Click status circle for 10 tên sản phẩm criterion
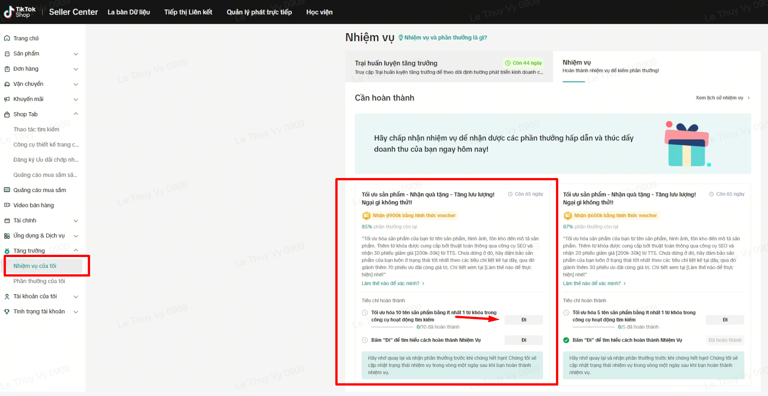The height and width of the screenshot is (396, 768). point(365,313)
